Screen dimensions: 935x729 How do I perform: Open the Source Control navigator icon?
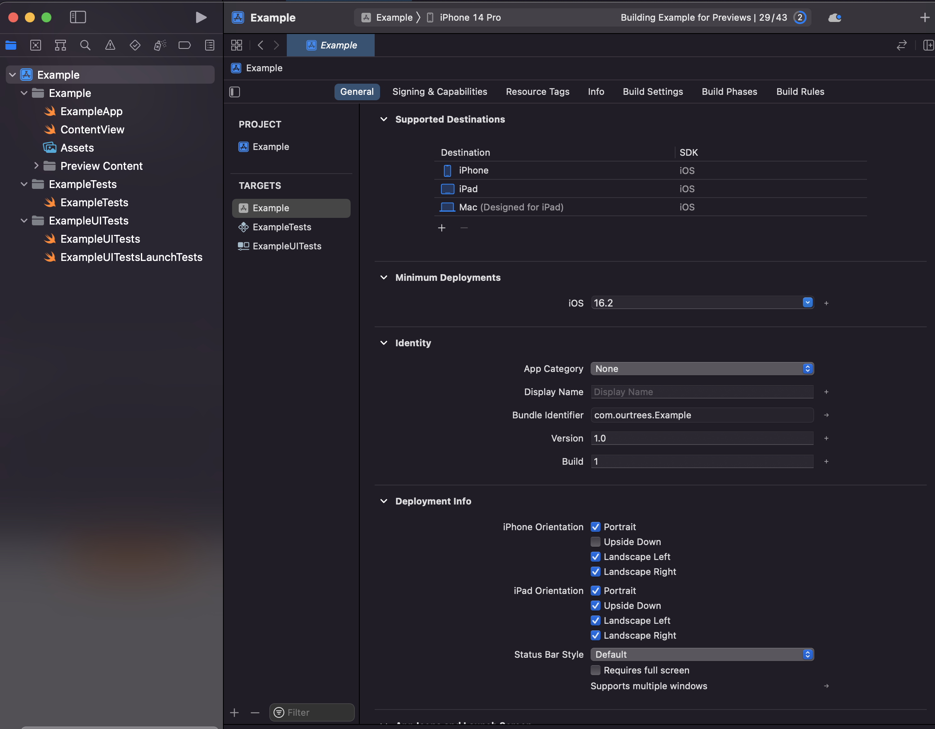click(x=36, y=45)
